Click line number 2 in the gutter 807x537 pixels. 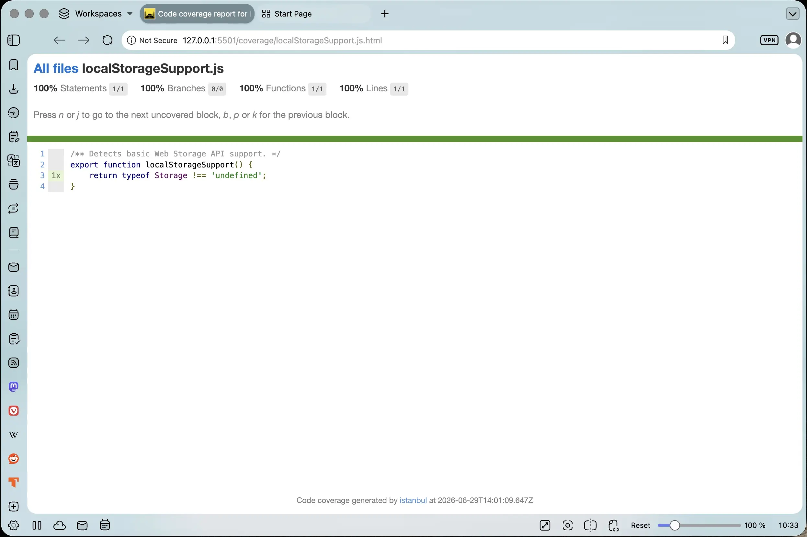pos(42,165)
